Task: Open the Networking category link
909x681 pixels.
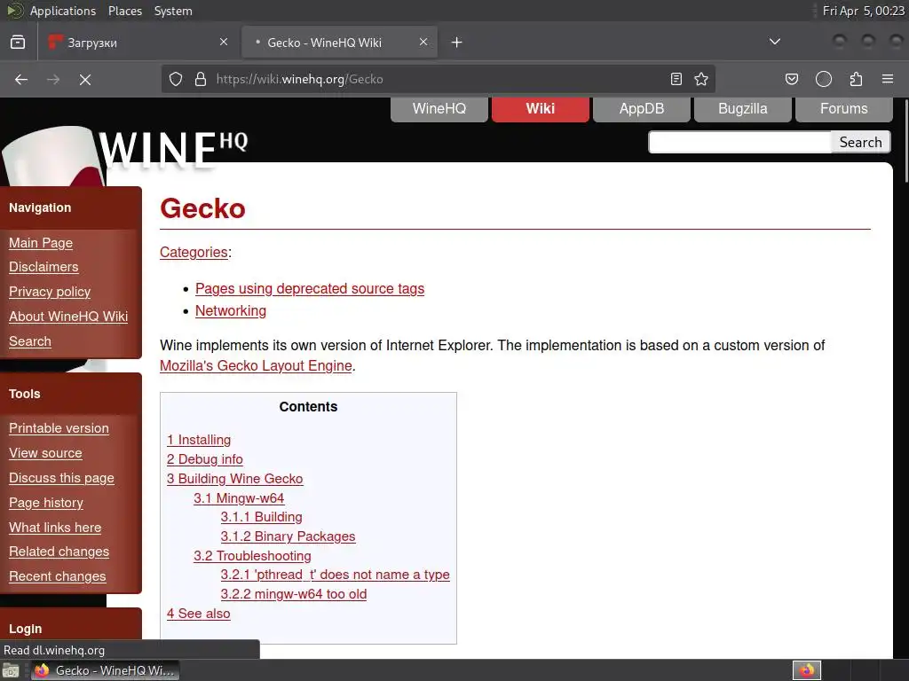Action: 231,311
